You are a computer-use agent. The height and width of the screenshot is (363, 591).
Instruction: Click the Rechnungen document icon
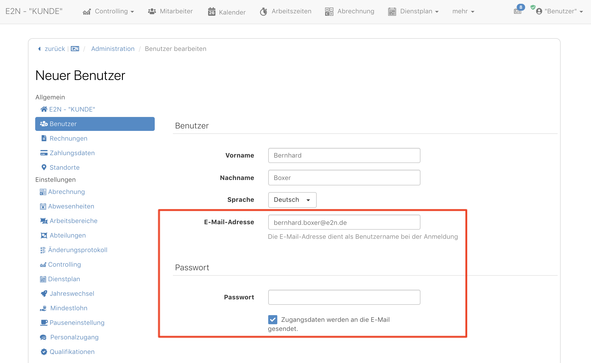[x=44, y=138]
